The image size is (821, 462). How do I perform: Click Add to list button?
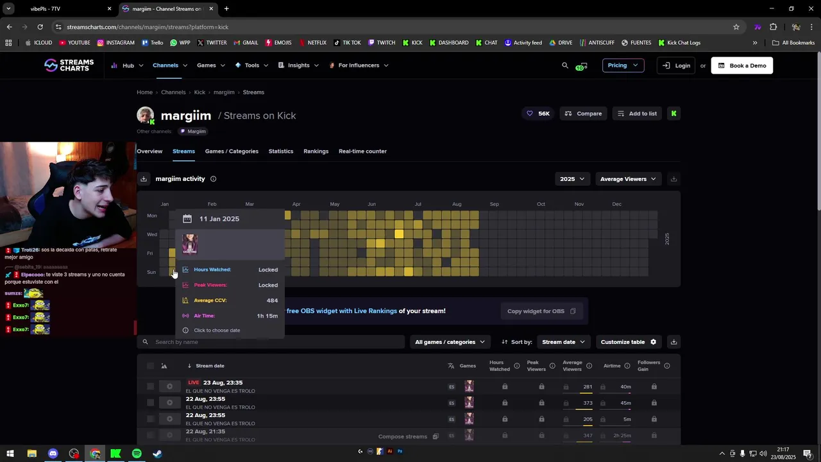(x=637, y=114)
